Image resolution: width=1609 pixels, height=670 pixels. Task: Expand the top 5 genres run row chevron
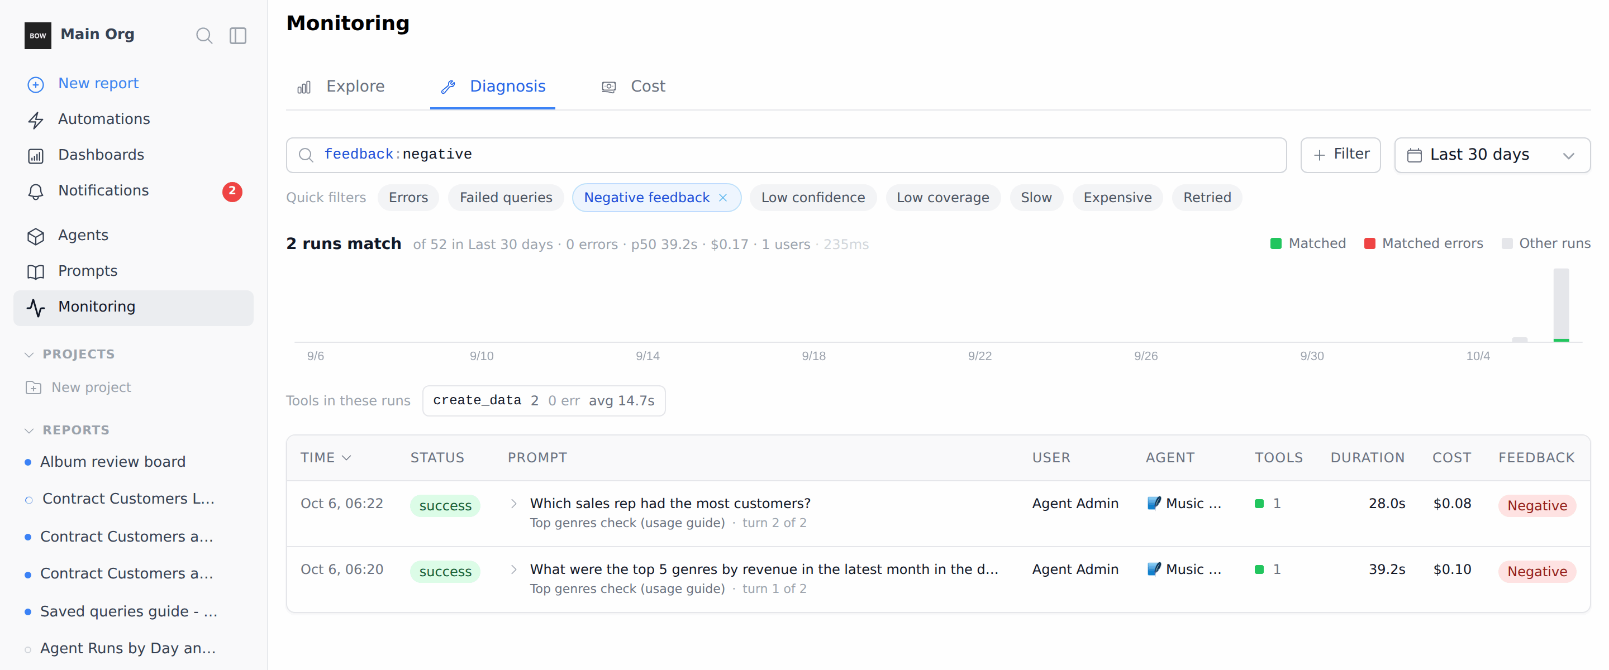point(513,569)
